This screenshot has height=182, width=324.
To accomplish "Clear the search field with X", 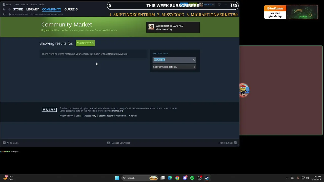I will coord(194,60).
